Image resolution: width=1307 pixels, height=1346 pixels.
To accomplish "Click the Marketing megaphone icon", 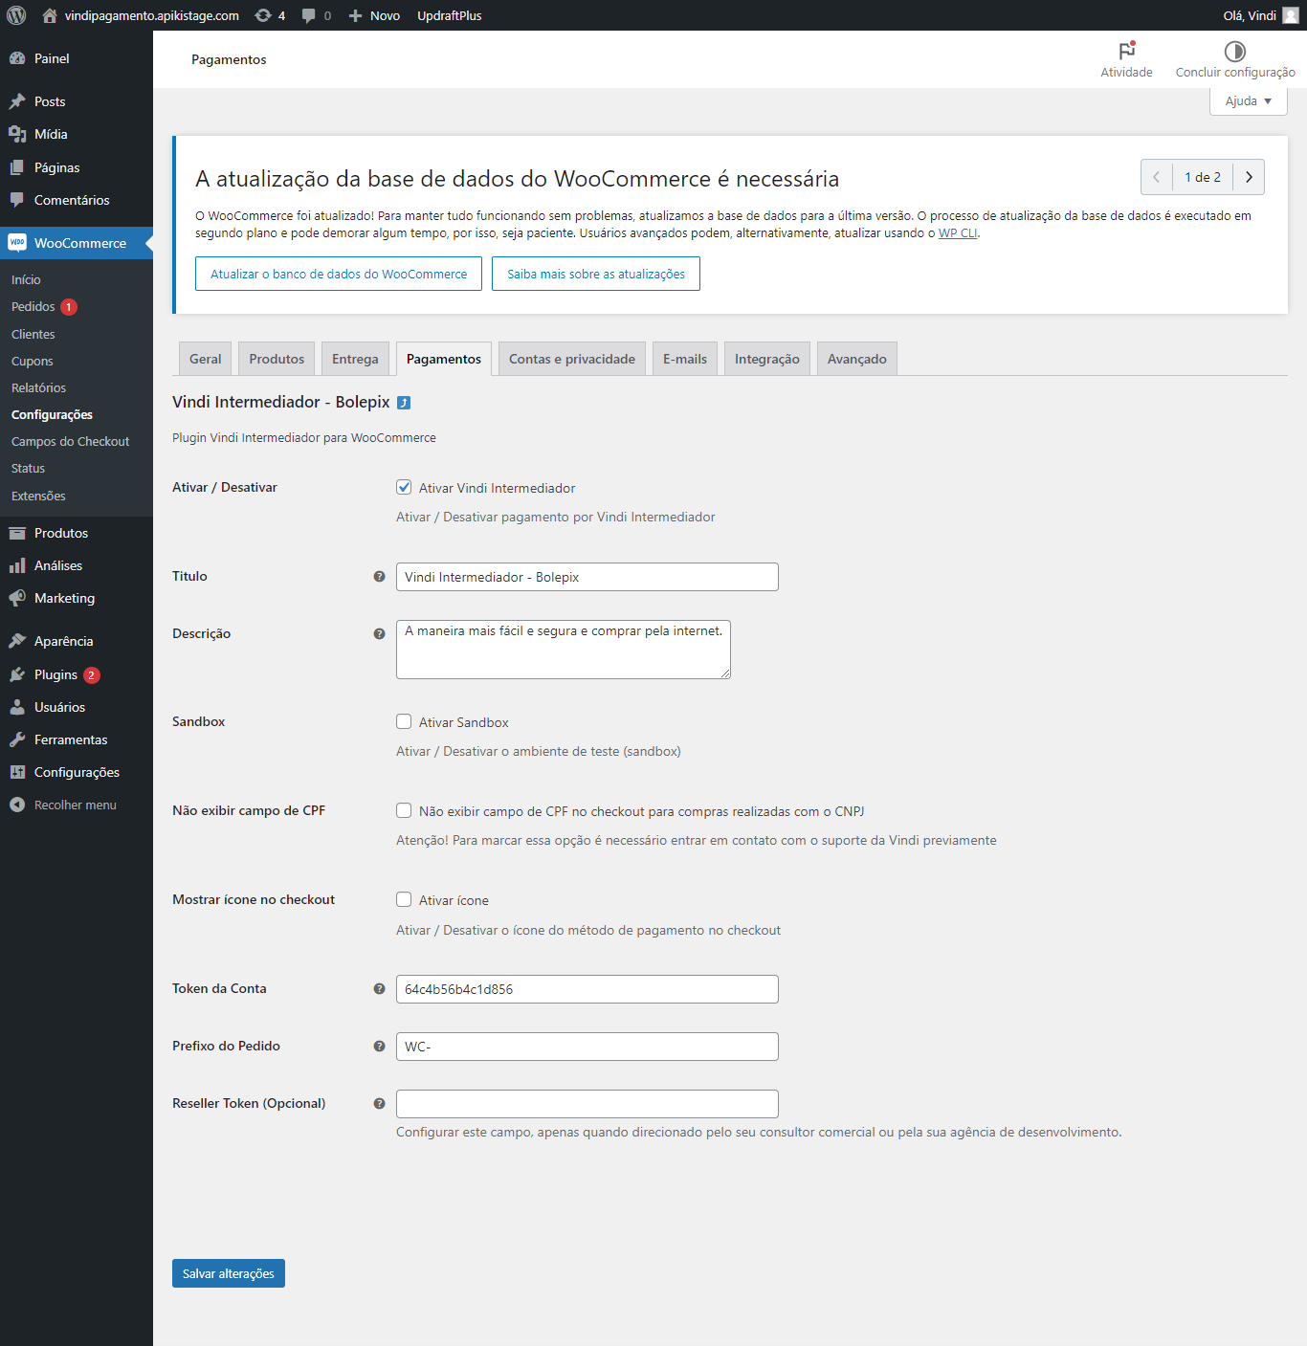I will tap(17, 598).
